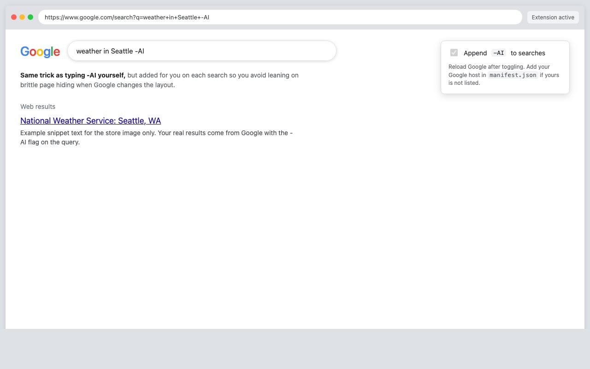Open the National Weather Service: Seattle, WA link
Screen dimensions: 590x369
tap(90, 121)
